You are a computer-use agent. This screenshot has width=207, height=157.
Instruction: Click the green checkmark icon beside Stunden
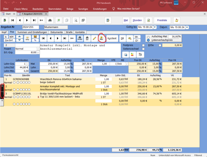pos(149,20)
